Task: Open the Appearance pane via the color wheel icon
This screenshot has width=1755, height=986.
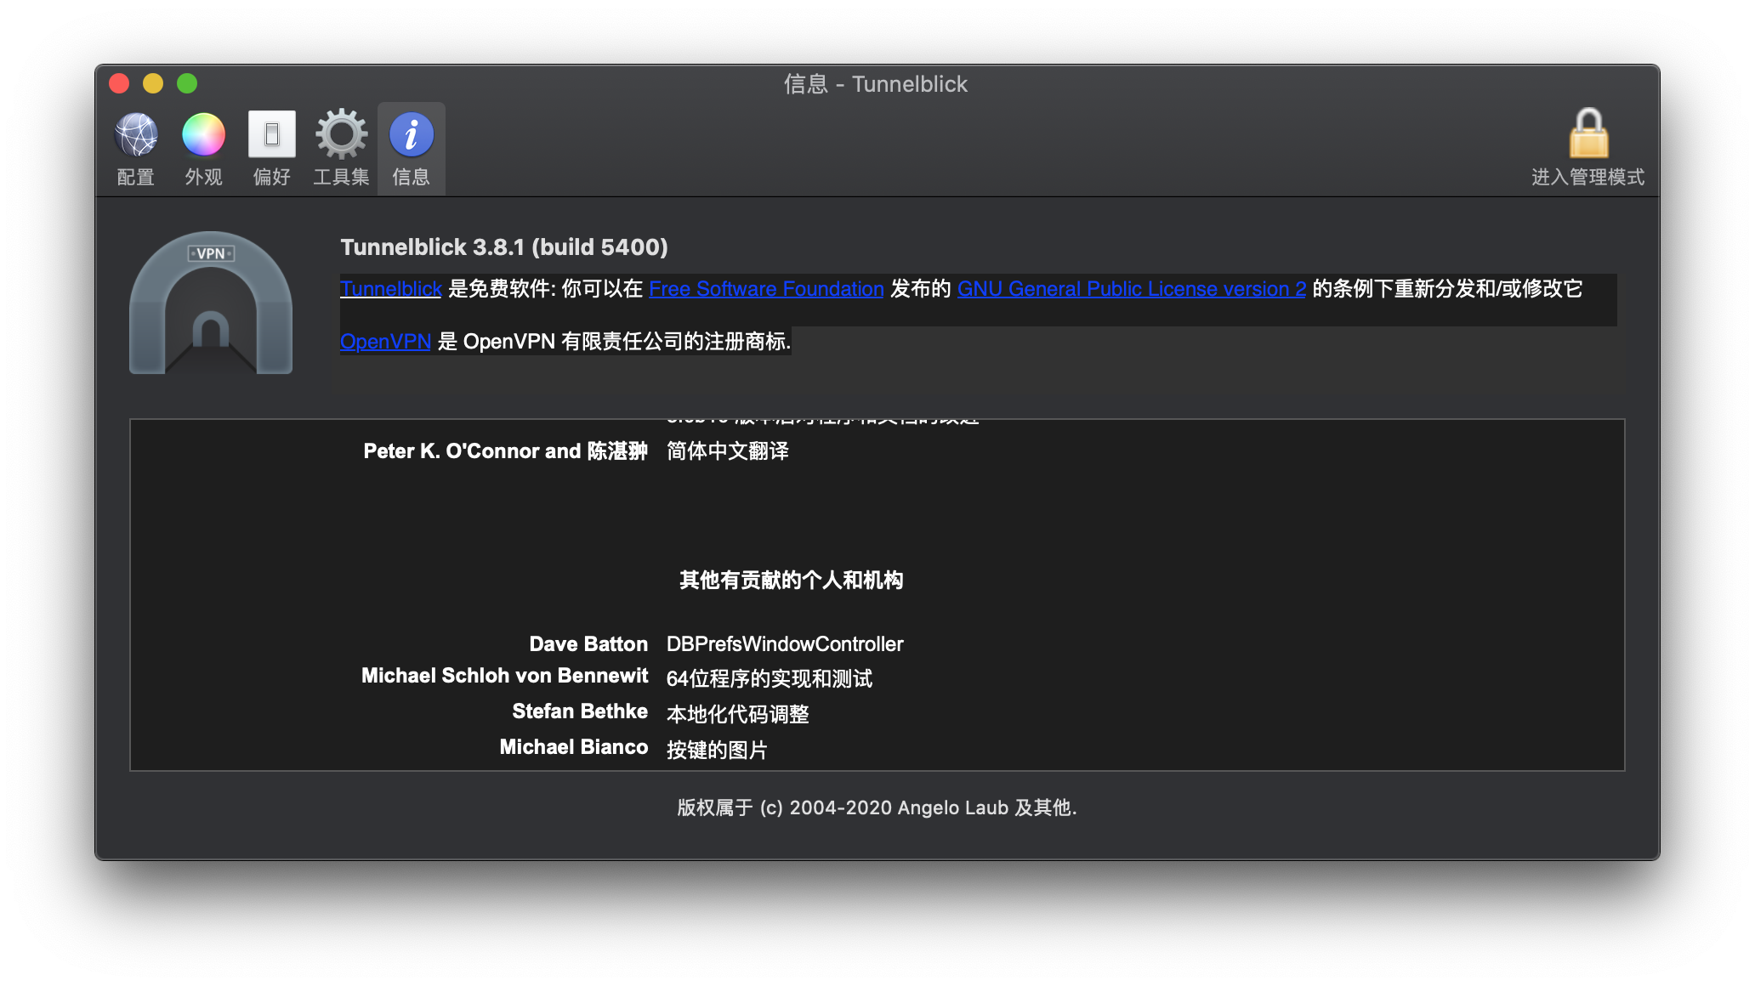Action: 202,134
